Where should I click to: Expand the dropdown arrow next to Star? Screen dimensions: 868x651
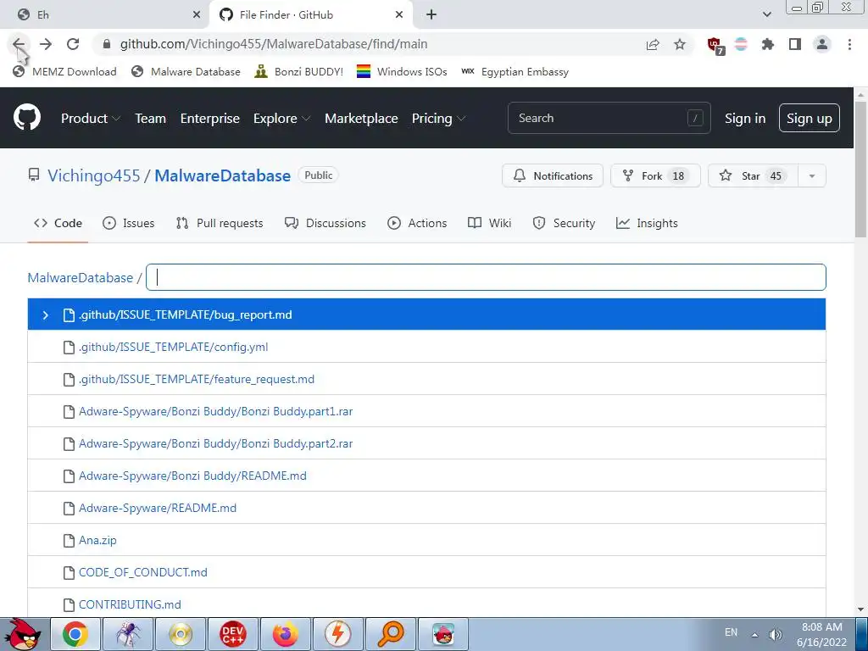coord(812,175)
